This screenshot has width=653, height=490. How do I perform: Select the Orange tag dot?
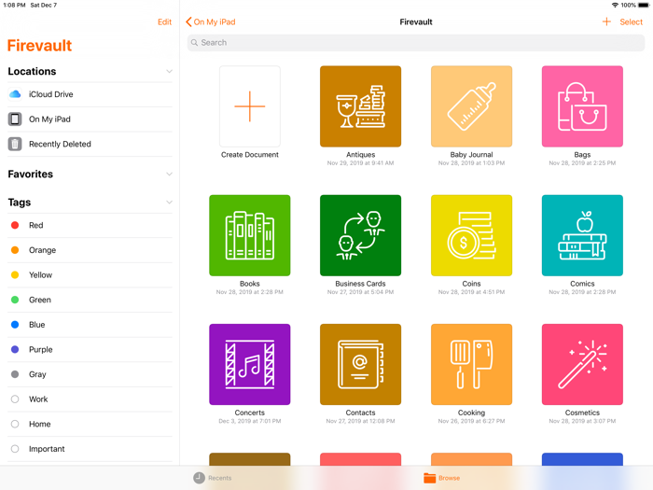(x=15, y=250)
